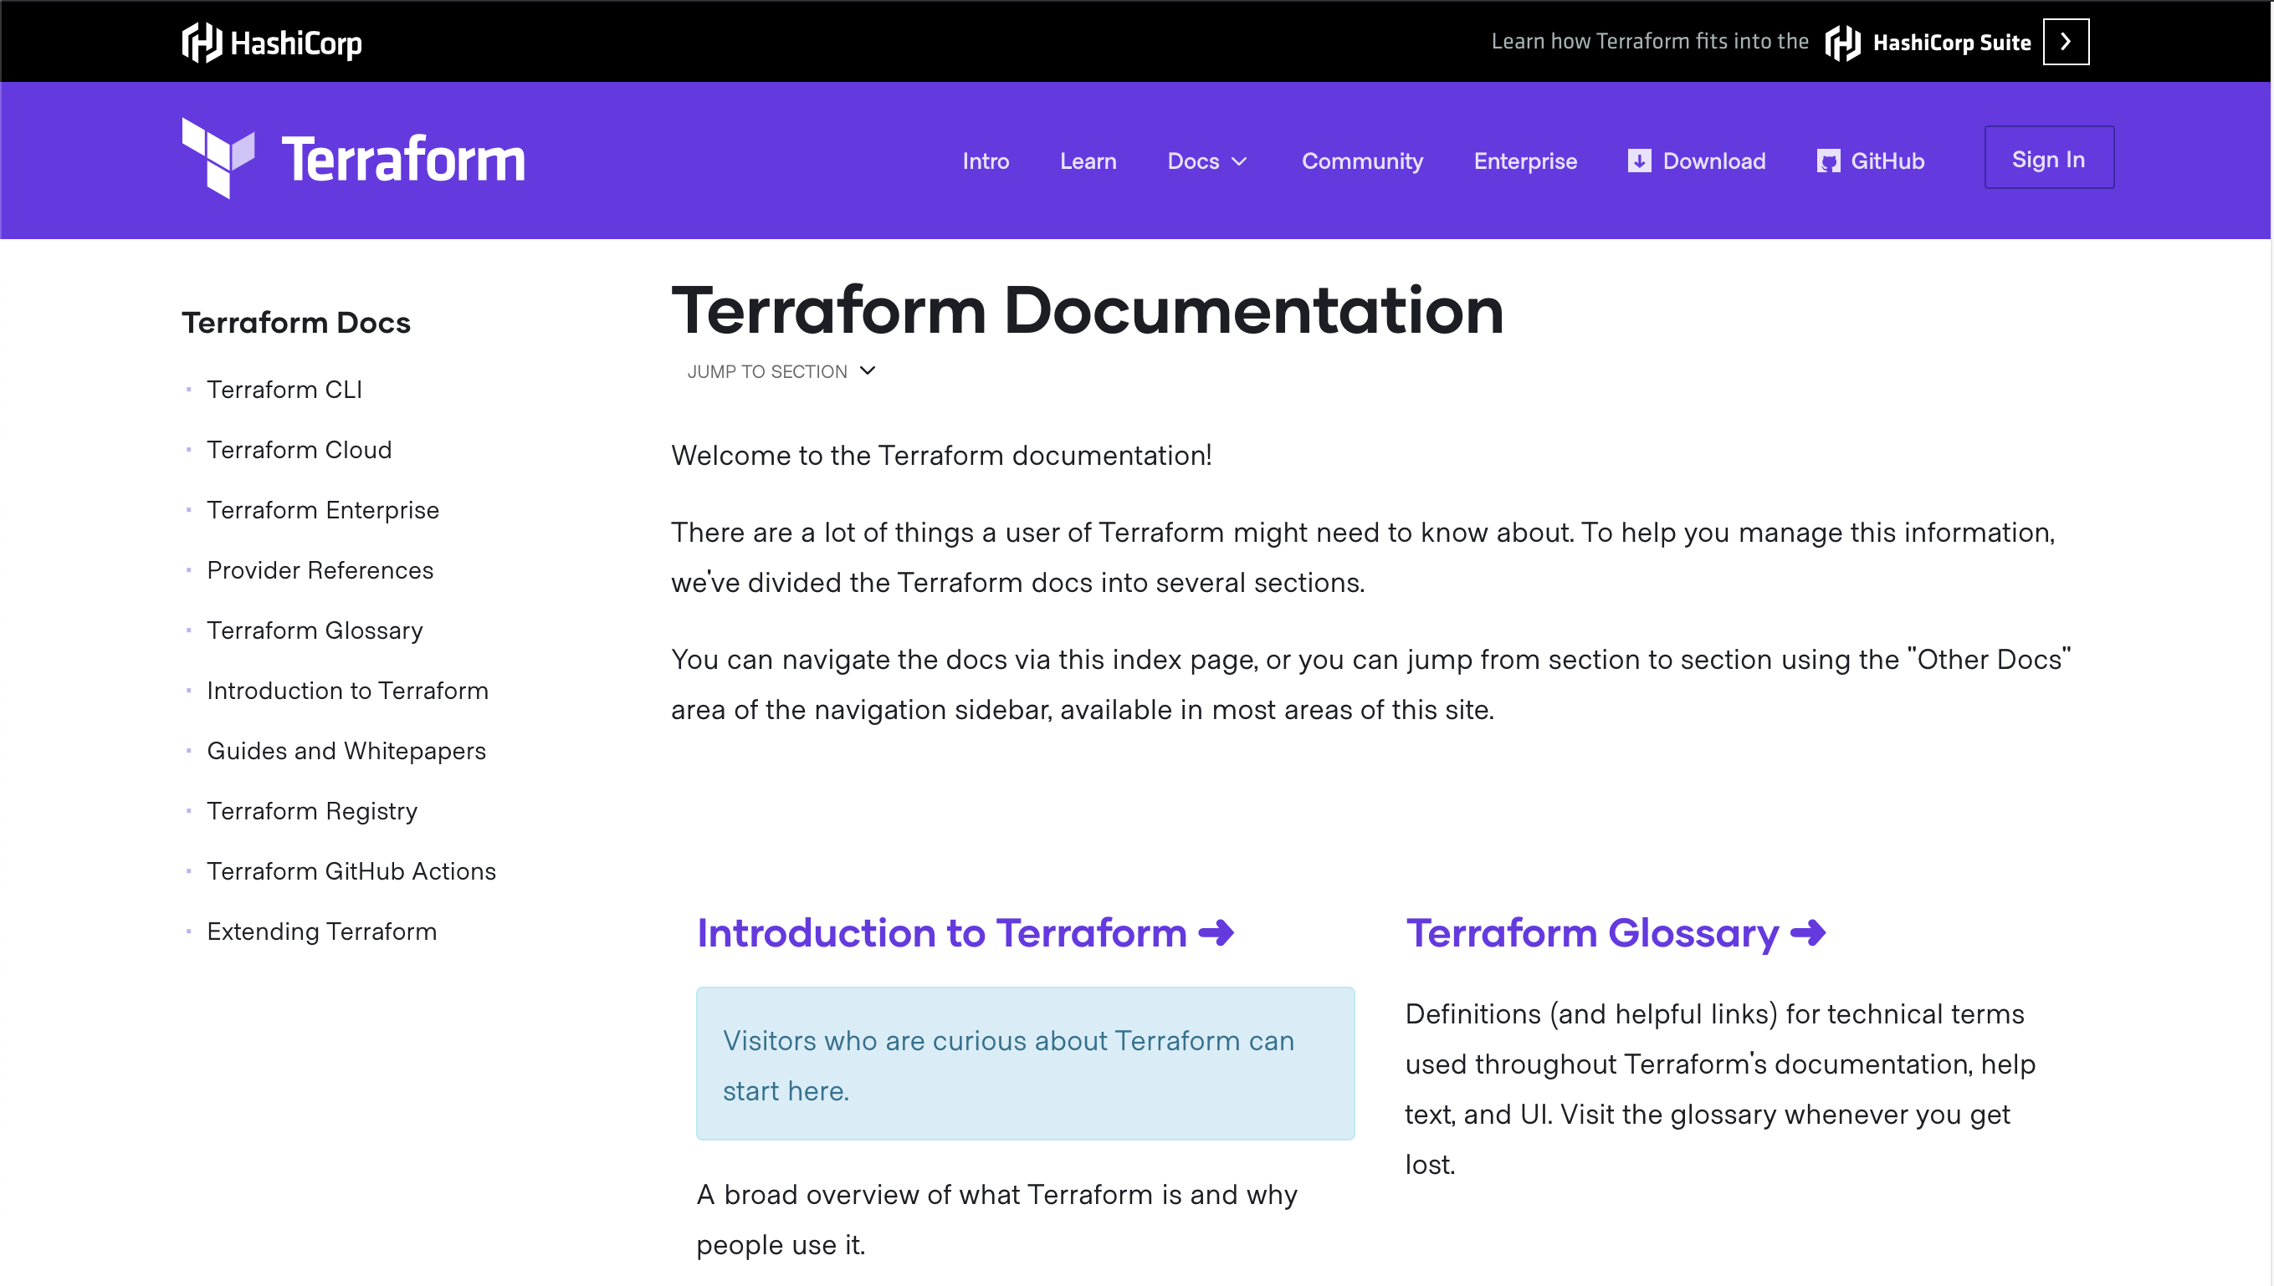Open the Community nav item
This screenshot has height=1286, width=2274.
click(x=1362, y=161)
